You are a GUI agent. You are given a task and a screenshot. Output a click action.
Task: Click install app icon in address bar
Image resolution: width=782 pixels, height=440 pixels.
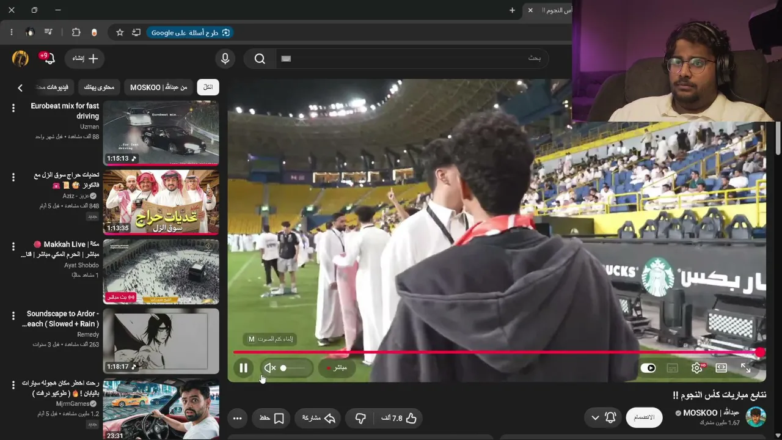136,32
